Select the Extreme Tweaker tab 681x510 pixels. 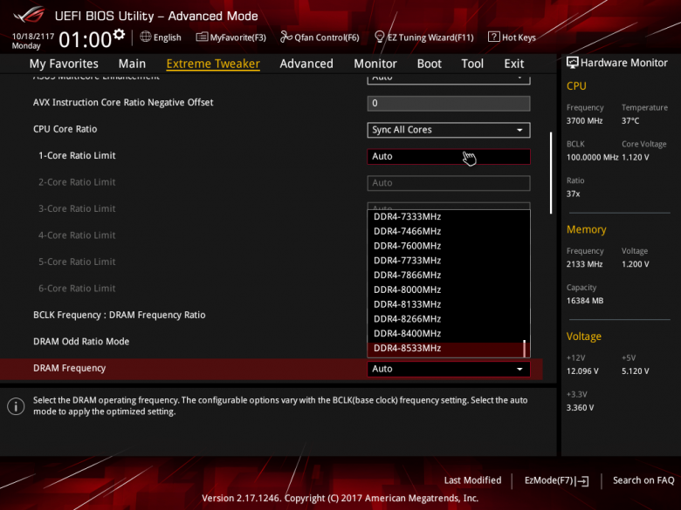click(x=213, y=64)
